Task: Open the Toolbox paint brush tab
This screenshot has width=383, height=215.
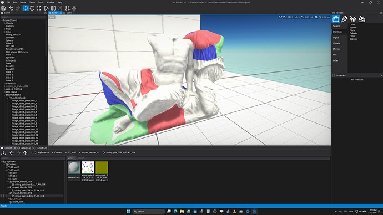Action: coord(344,19)
